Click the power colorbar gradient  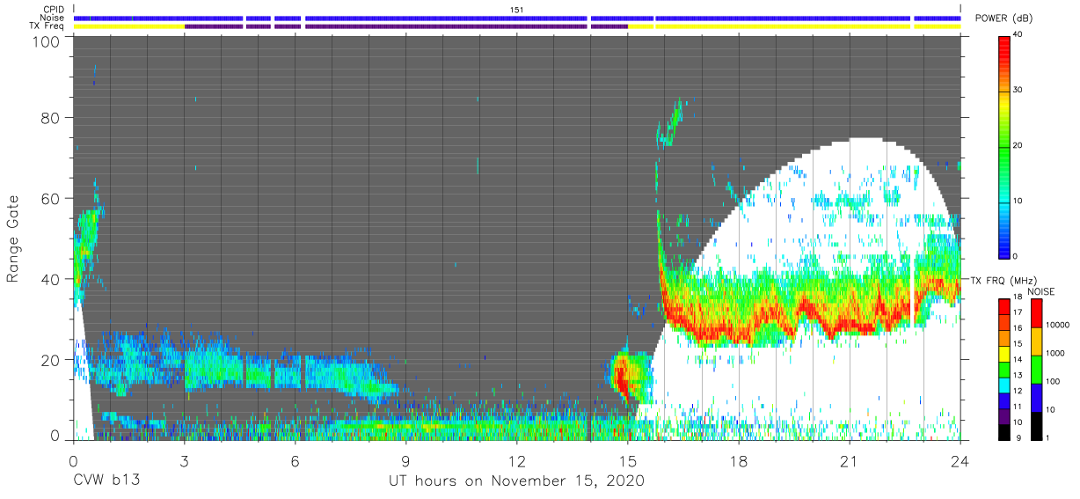tap(1004, 146)
